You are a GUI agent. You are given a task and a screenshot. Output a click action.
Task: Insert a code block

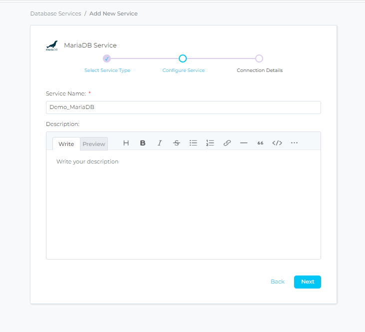[x=277, y=143]
